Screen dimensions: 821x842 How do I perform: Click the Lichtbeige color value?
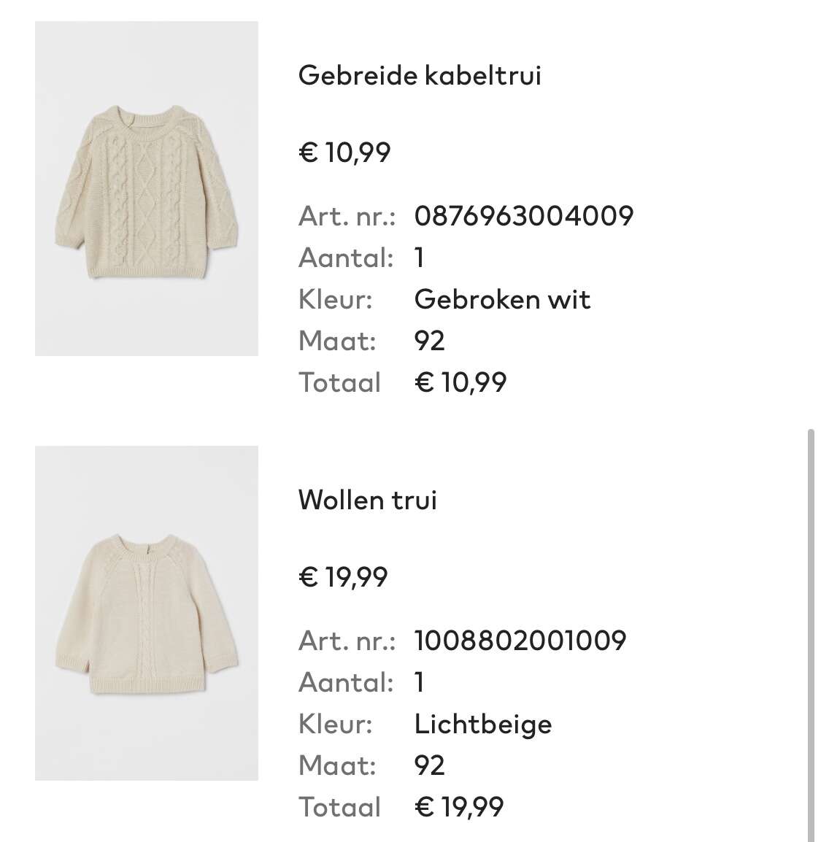point(482,724)
